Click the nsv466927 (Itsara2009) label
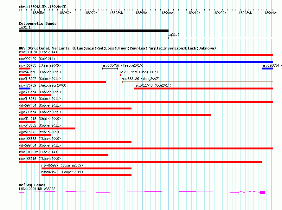This screenshot has width=282, height=210. [62, 166]
